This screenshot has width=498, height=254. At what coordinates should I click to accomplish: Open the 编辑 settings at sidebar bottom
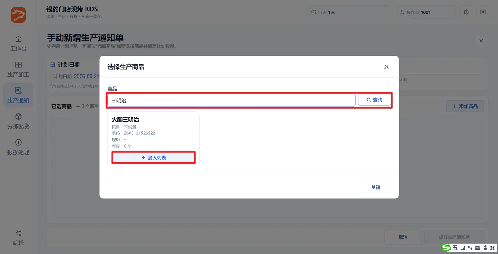pyautogui.click(x=18, y=238)
